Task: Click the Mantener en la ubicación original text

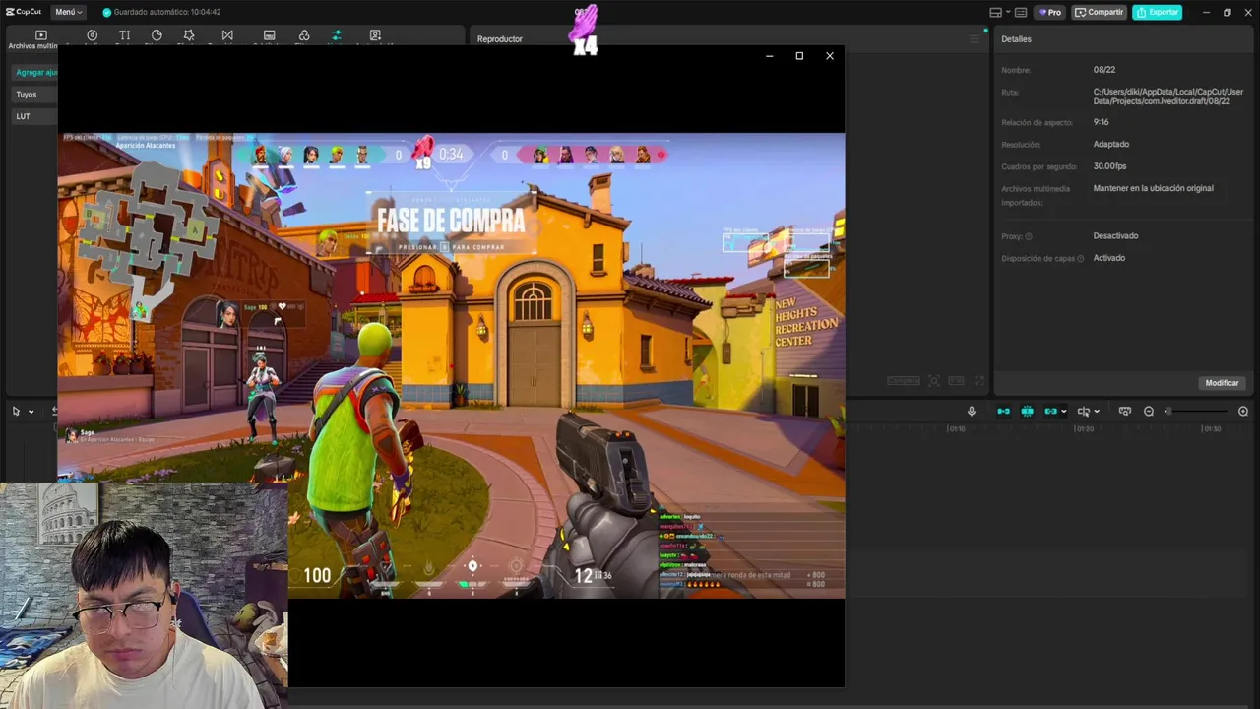Action: tap(1153, 188)
